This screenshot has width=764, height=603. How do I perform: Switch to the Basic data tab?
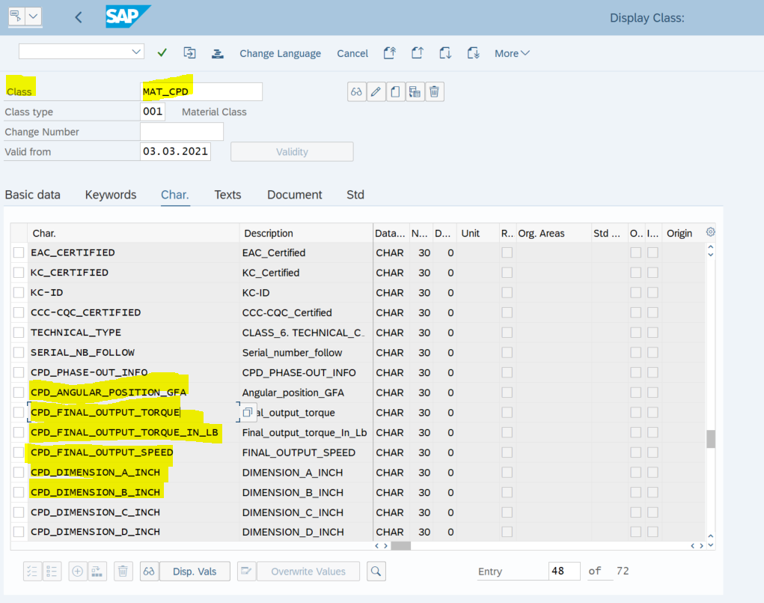tap(33, 195)
